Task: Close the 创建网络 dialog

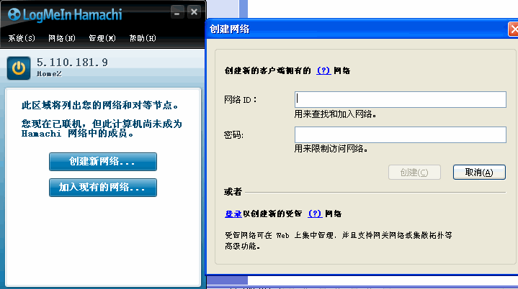Action: (x=514, y=29)
